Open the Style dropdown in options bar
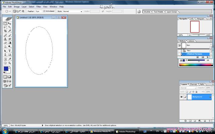The width and height of the screenshot is (215, 134). [73, 11]
